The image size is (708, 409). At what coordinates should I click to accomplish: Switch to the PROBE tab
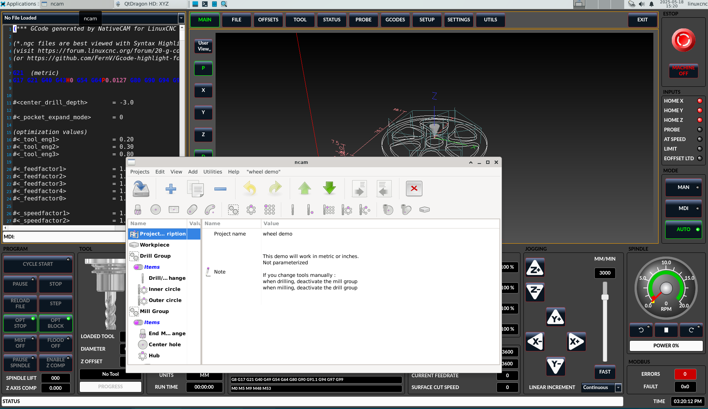pyautogui.click(x=363, y=20)
